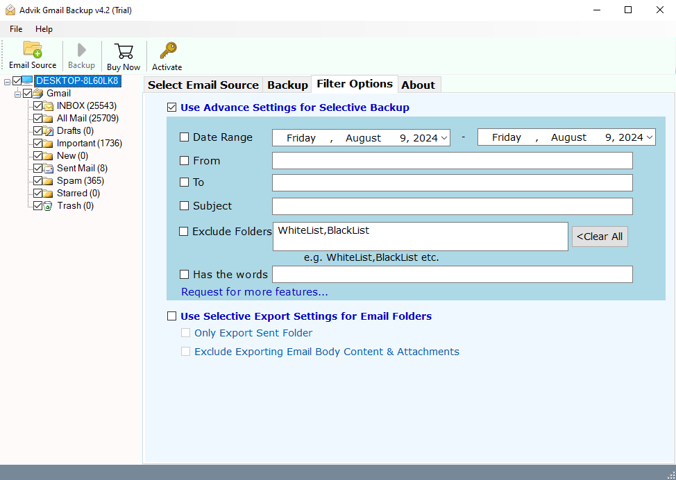676x480 pixels.
Task: Click the DESKTOP-8L60LK8 computer icon
Action: coord(27,80)
